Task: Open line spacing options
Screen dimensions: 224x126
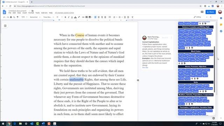Action: pos(110,17)
